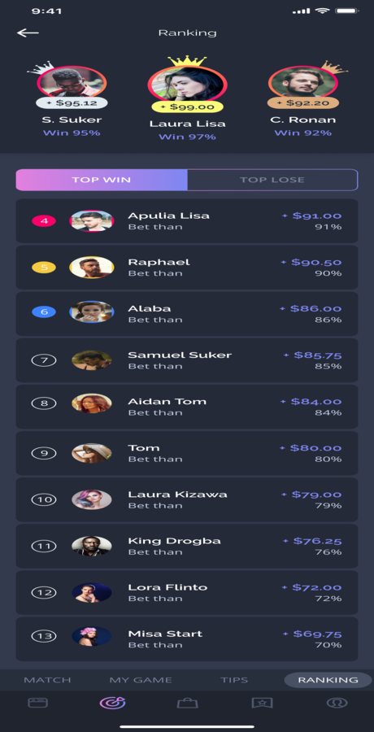Select the RANKING tab

328,680
